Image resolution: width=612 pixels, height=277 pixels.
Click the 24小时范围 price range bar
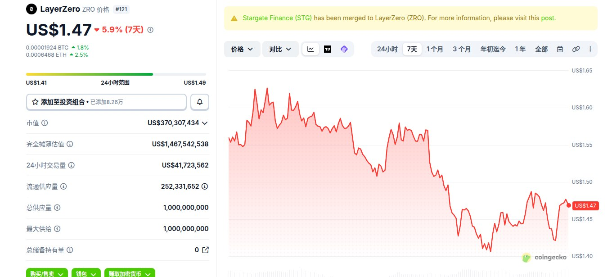coord(116,74)
